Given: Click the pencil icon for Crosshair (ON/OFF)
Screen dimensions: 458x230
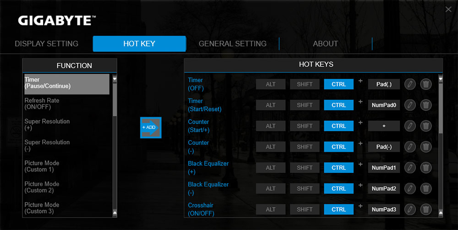Looking at the screenshot, I should [x=410, y=209].
